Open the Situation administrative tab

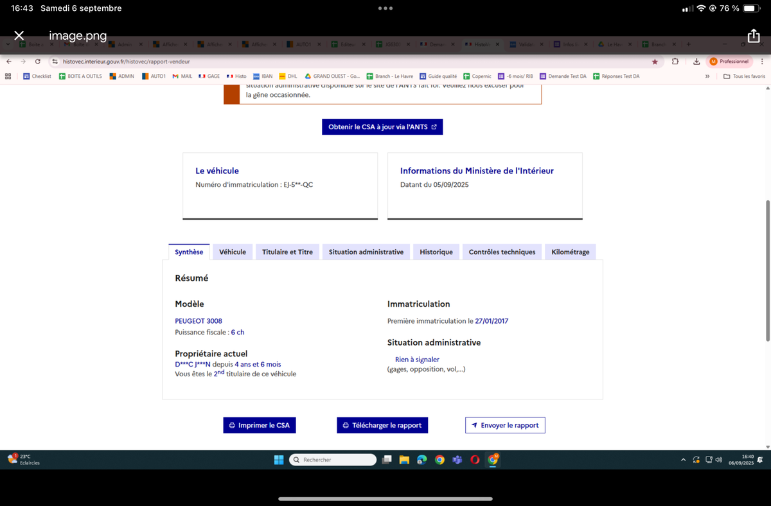click(366, 252)
